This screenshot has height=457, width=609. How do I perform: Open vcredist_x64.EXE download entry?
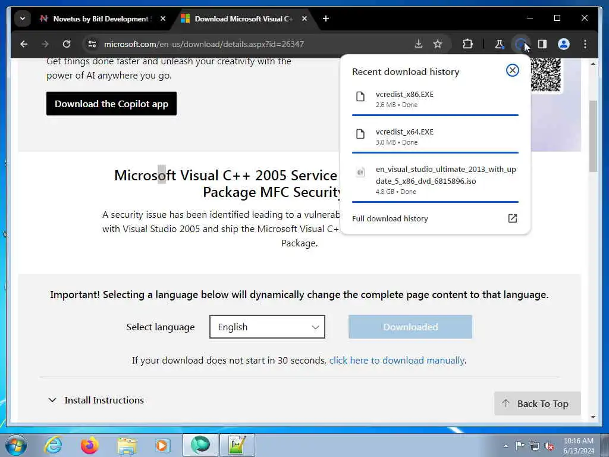(435, 137)
